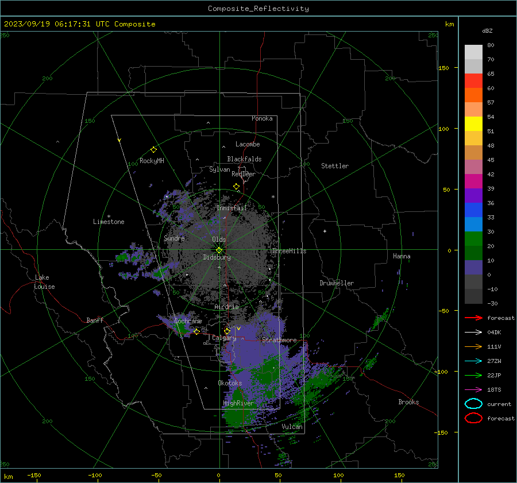Click the Vulcan town label
Image resolution: width=517 pixels, height=483 pixels.
(x=292, y=427)
